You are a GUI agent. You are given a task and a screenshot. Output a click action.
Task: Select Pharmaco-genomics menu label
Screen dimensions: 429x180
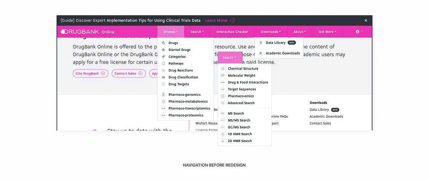tap(185, 94)
